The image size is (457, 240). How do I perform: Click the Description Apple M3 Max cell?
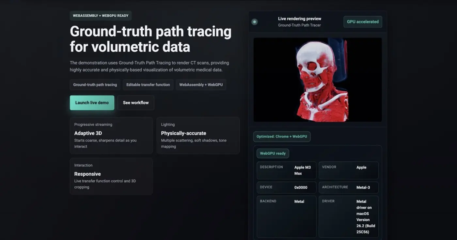[286, 170]
